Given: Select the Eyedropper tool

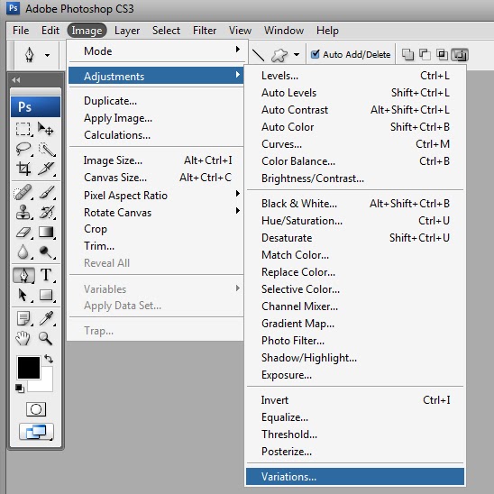Looking at the screenshot, I should point(47,318).
